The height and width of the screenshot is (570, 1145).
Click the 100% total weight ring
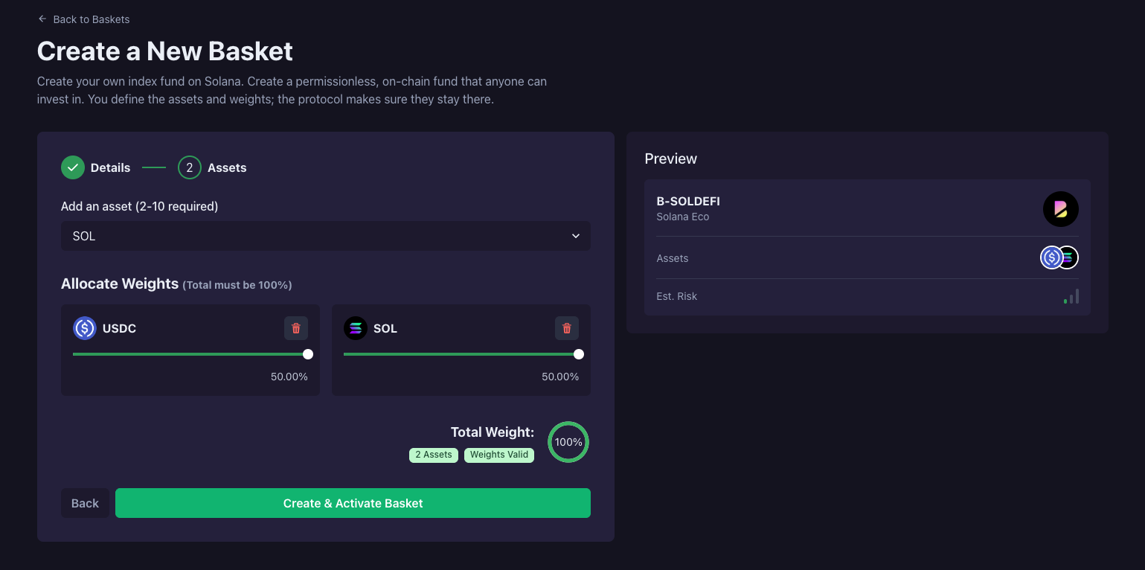pyautogui.click(x=568, y=442)
